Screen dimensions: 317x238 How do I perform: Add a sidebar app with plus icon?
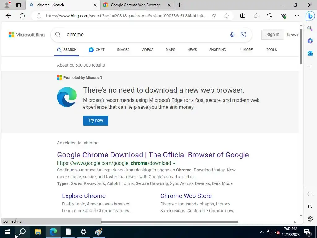(310, 67)
